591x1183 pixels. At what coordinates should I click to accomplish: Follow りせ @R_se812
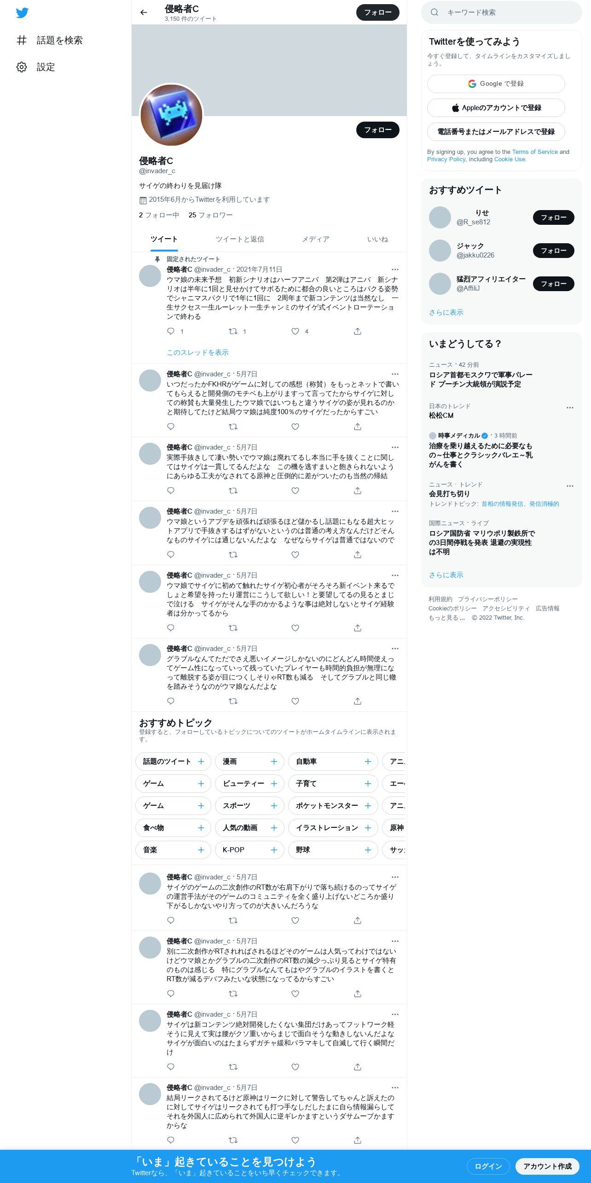[x=553, y=217]
